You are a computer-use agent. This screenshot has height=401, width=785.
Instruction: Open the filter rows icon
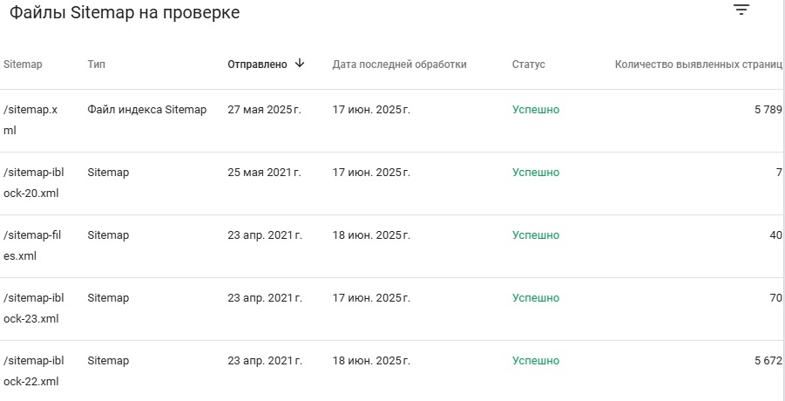[741, 10]
